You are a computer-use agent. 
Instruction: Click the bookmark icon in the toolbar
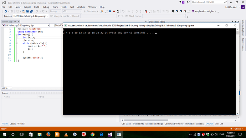(173, 11)
